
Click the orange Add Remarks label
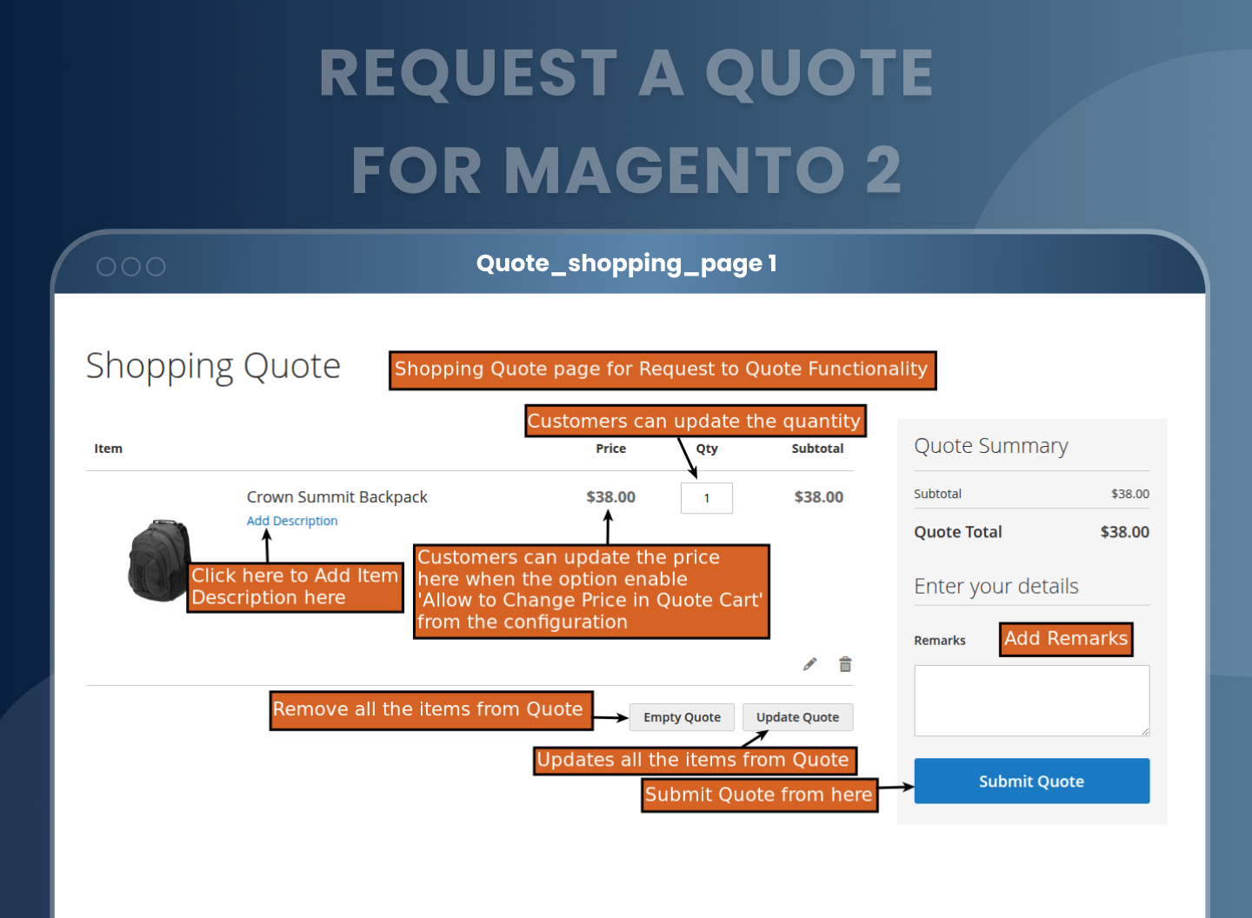click(x=1066, y=639)
